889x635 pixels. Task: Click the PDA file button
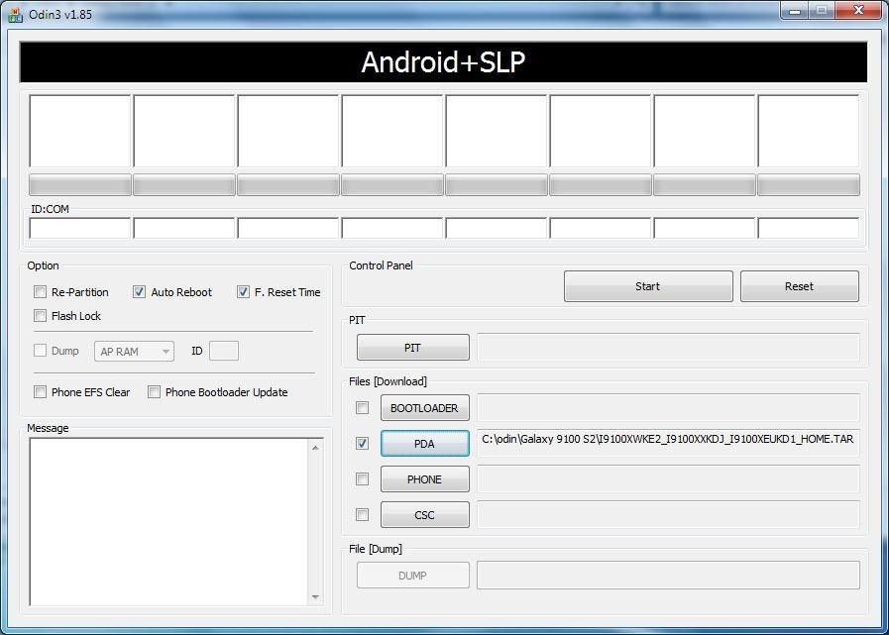424,444
